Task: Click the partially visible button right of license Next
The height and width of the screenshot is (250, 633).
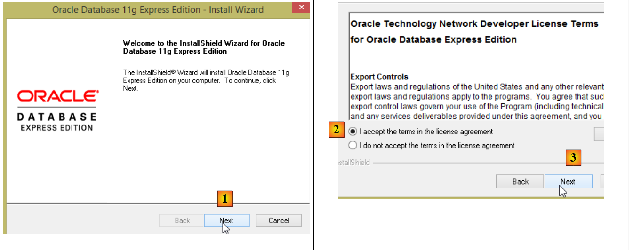Action: (x=602, y=181)
